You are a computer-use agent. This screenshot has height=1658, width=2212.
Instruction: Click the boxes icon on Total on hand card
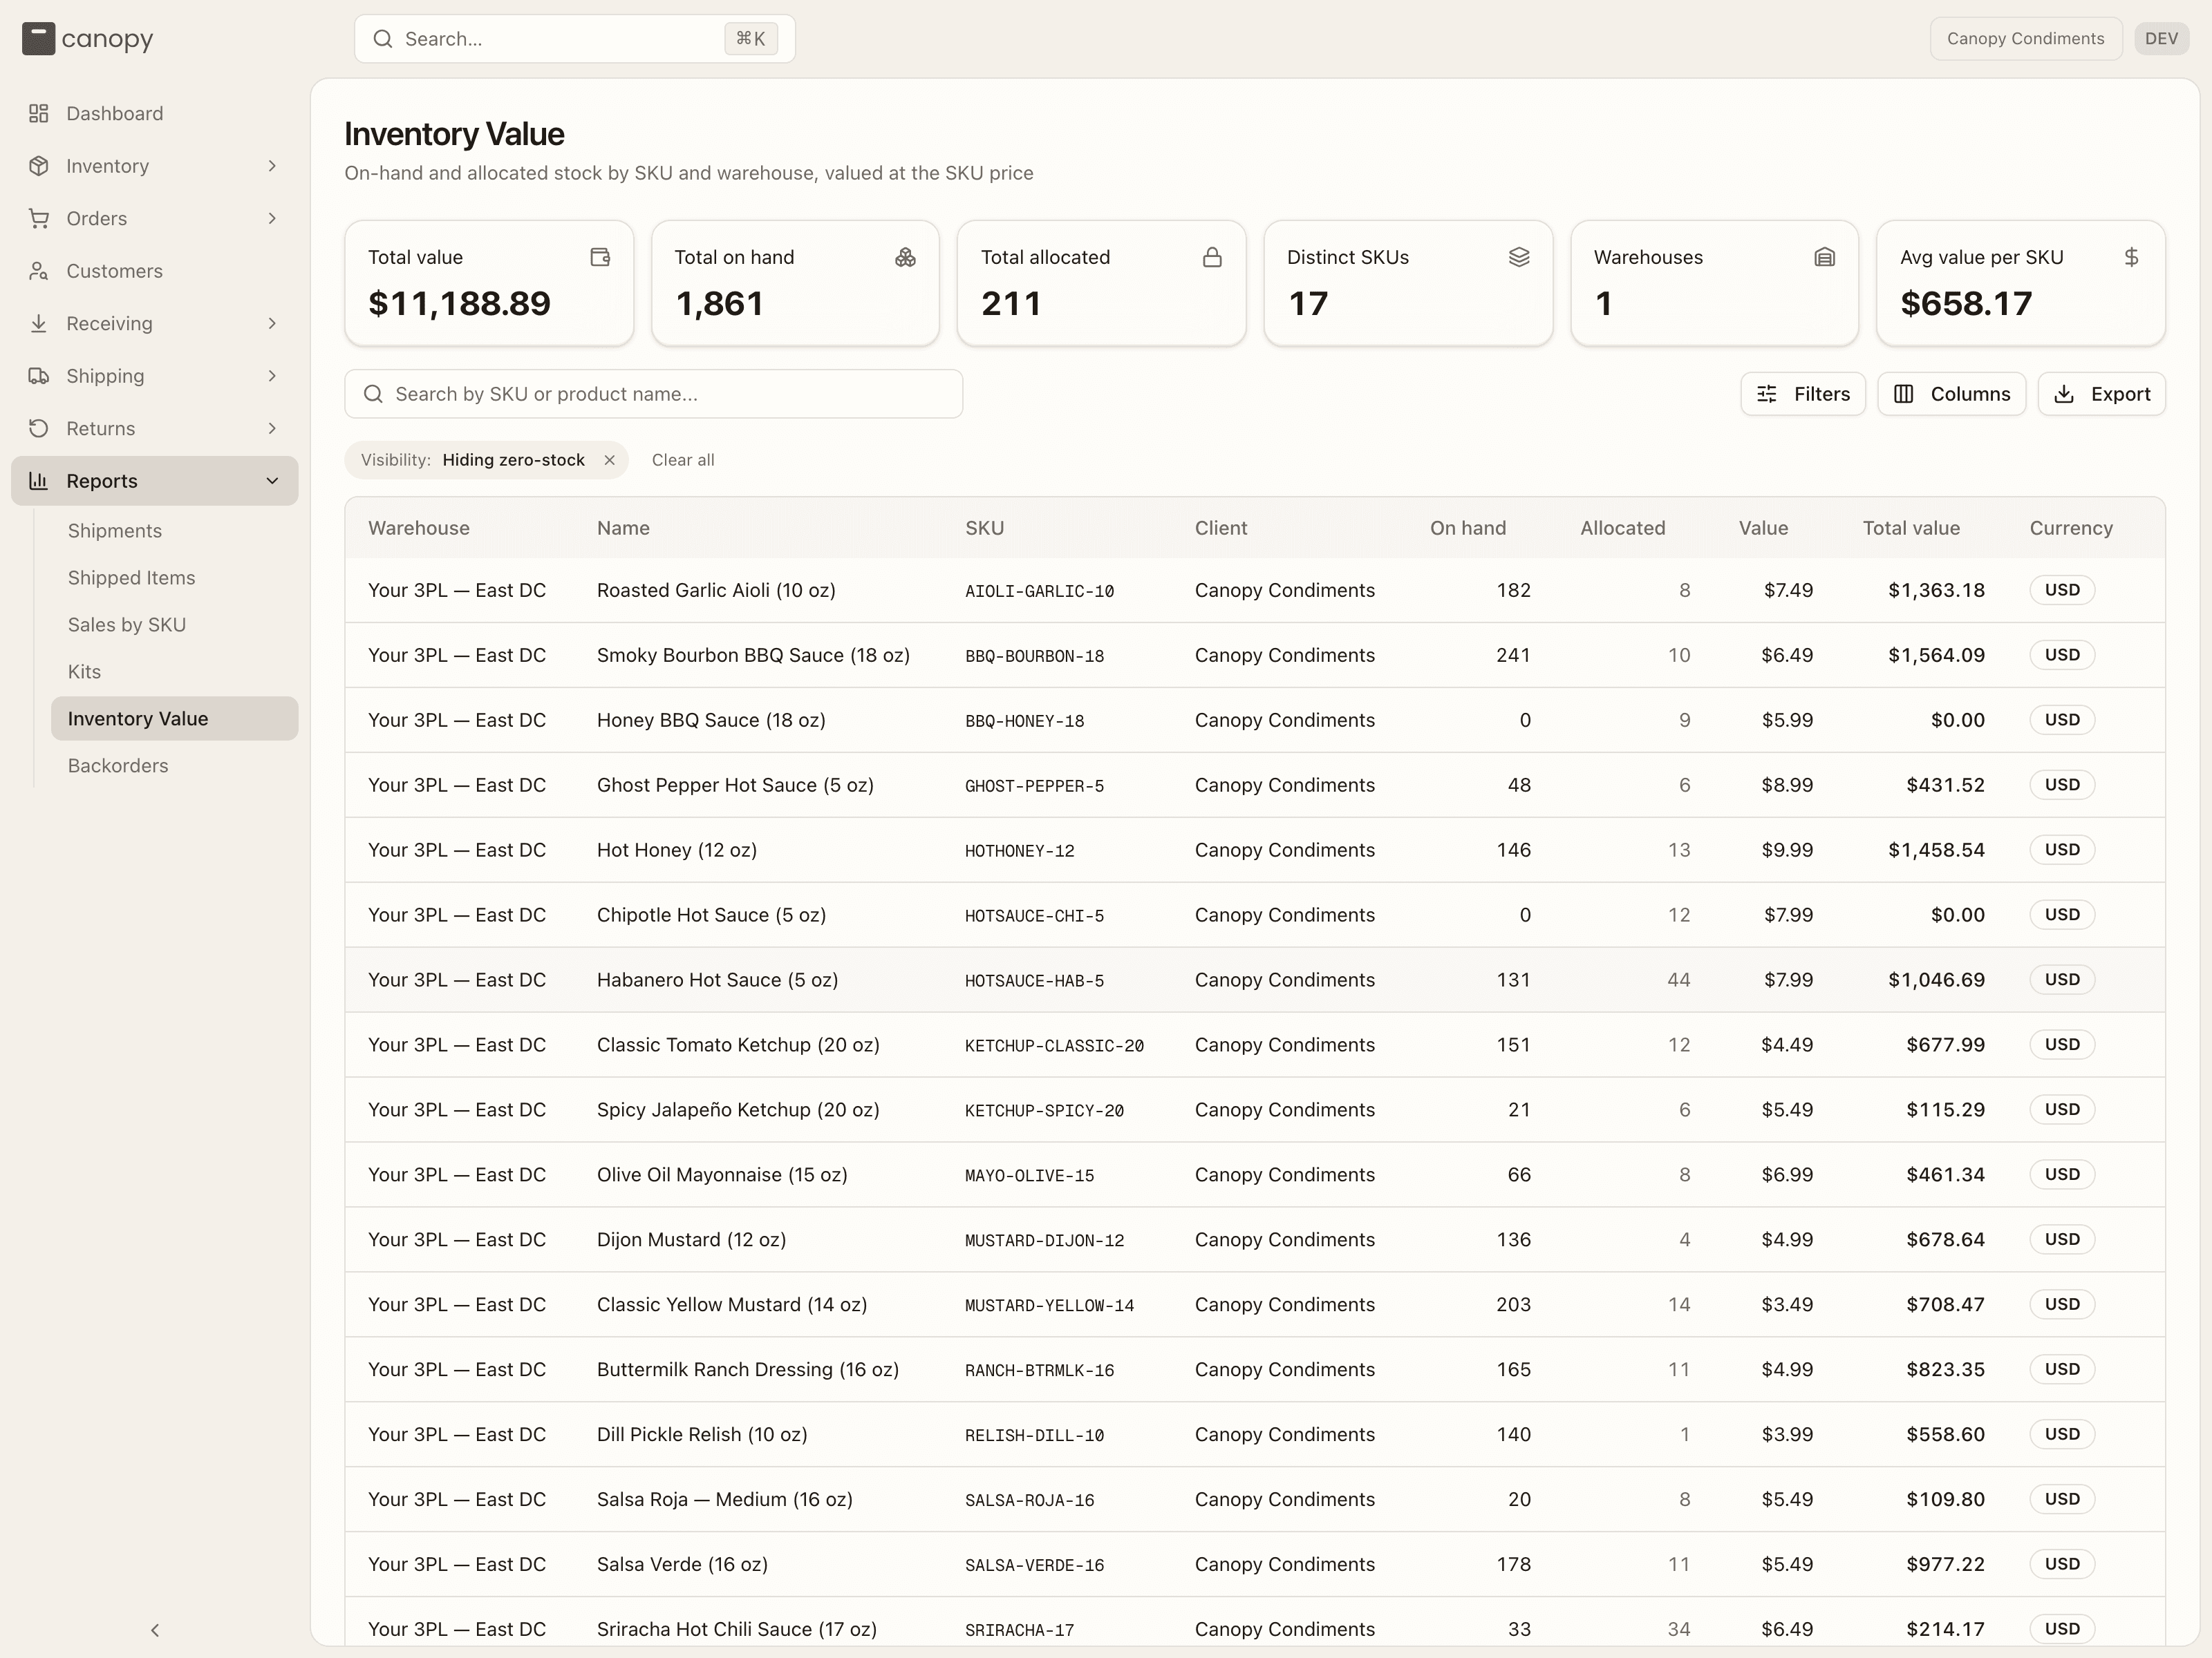coord(906,257)
